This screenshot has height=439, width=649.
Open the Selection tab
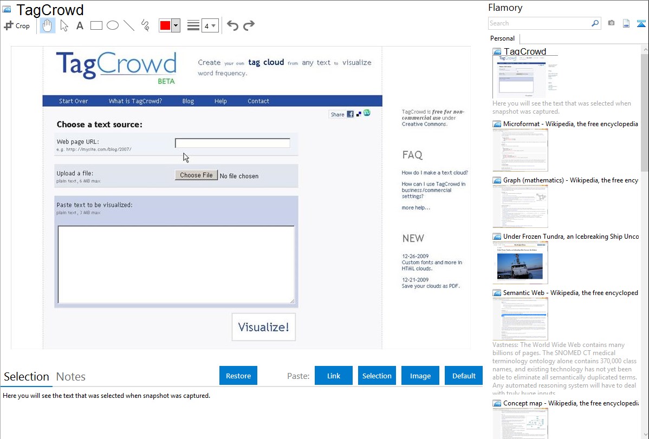tap(27, 377)
